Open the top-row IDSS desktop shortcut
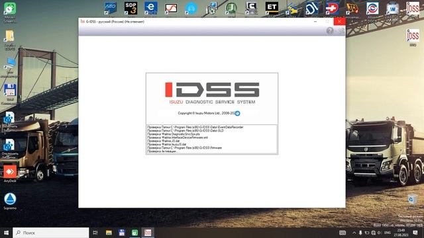The width and height of the screenshot is (424, 238). (x=413, y=8)
